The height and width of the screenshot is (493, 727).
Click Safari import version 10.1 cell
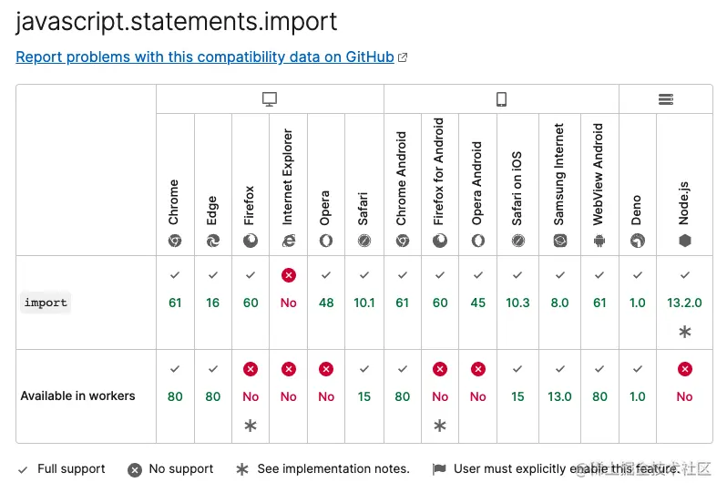tap(364, 303)
